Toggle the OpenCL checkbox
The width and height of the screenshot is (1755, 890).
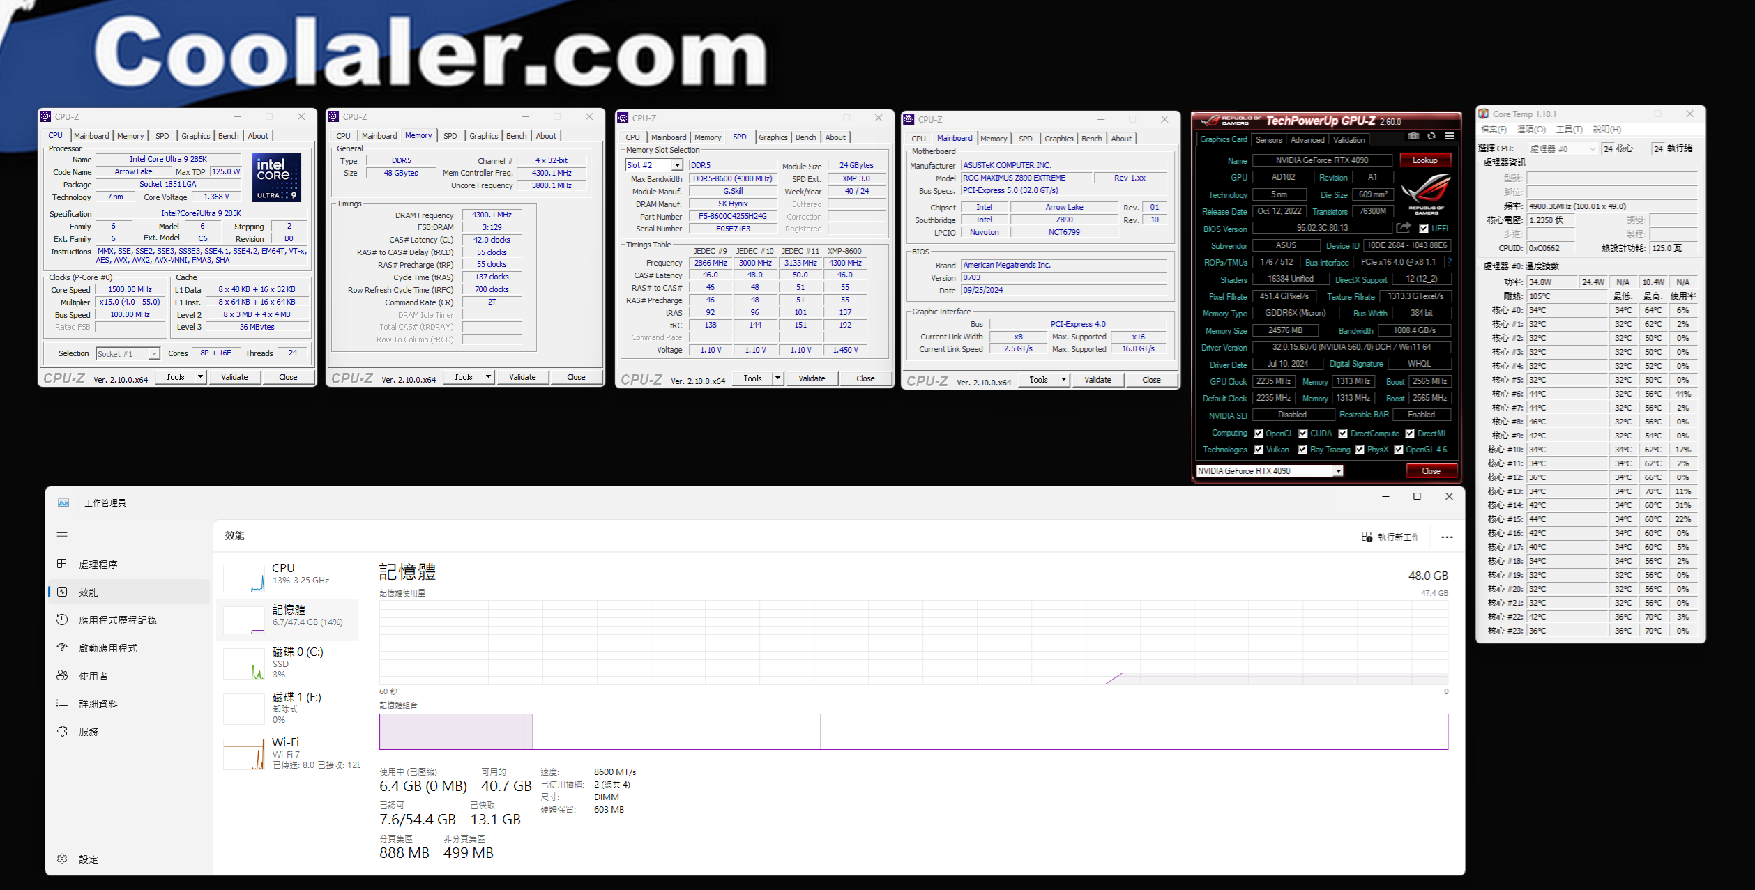tap(1259, 433)
